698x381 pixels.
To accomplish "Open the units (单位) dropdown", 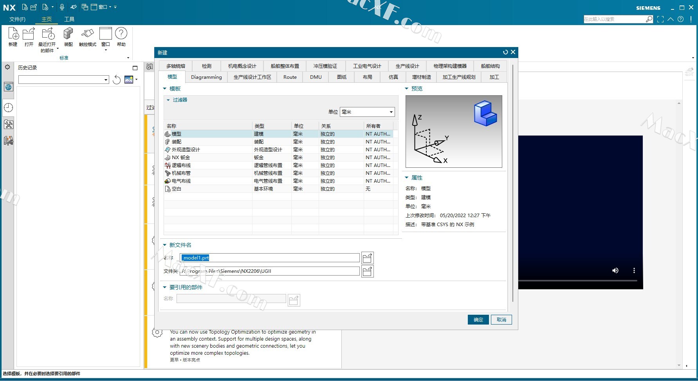I will [x=367, y=112].
